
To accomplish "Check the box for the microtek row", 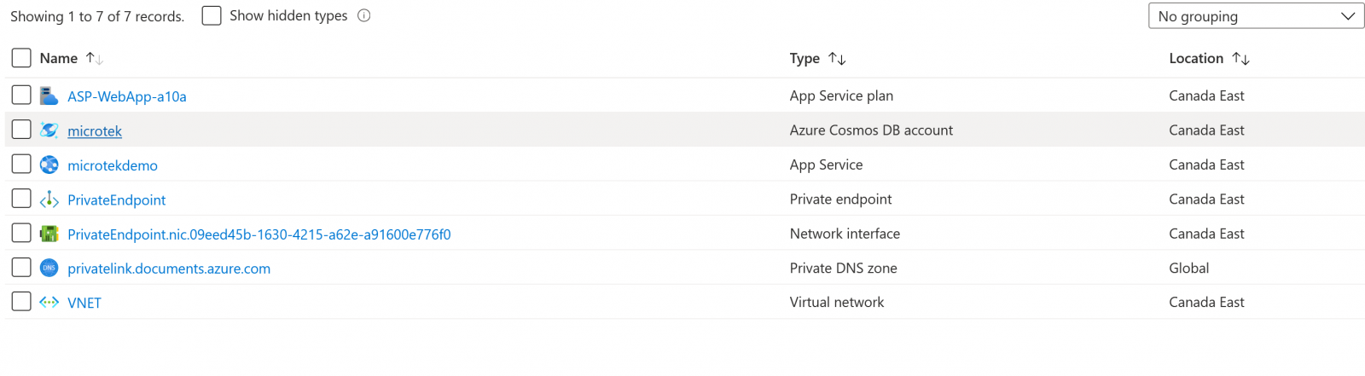I will coord(21,130).
